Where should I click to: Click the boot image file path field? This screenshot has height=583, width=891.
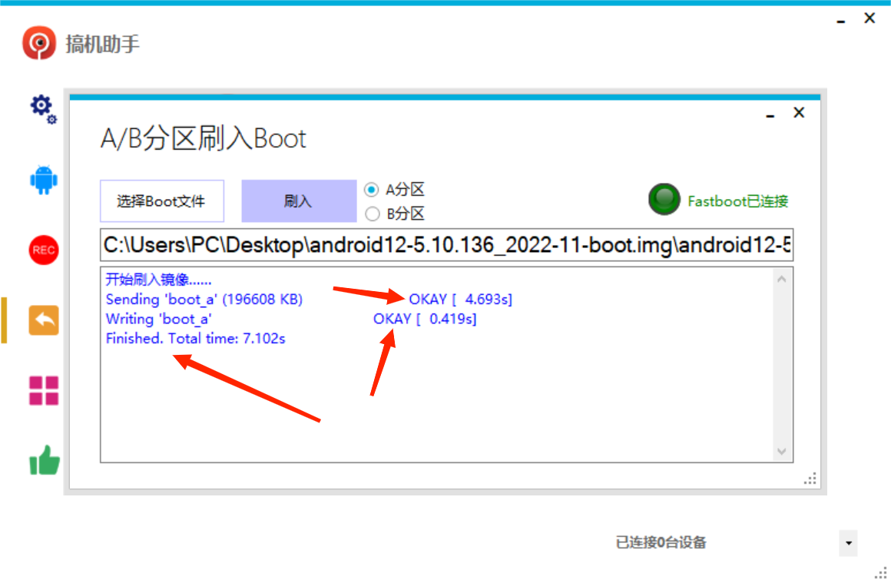pyautogui.click(x=446, y=245)
